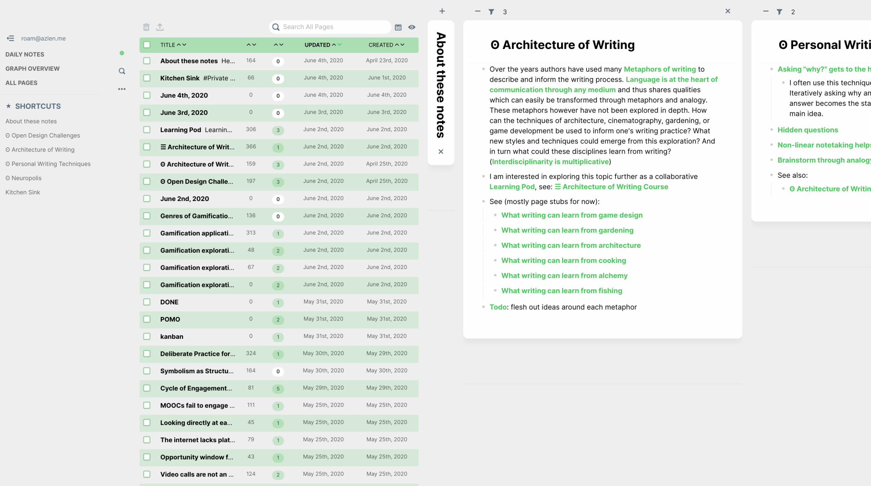Toggle the select-all checkbox in table header

click(x=147, y=45)
